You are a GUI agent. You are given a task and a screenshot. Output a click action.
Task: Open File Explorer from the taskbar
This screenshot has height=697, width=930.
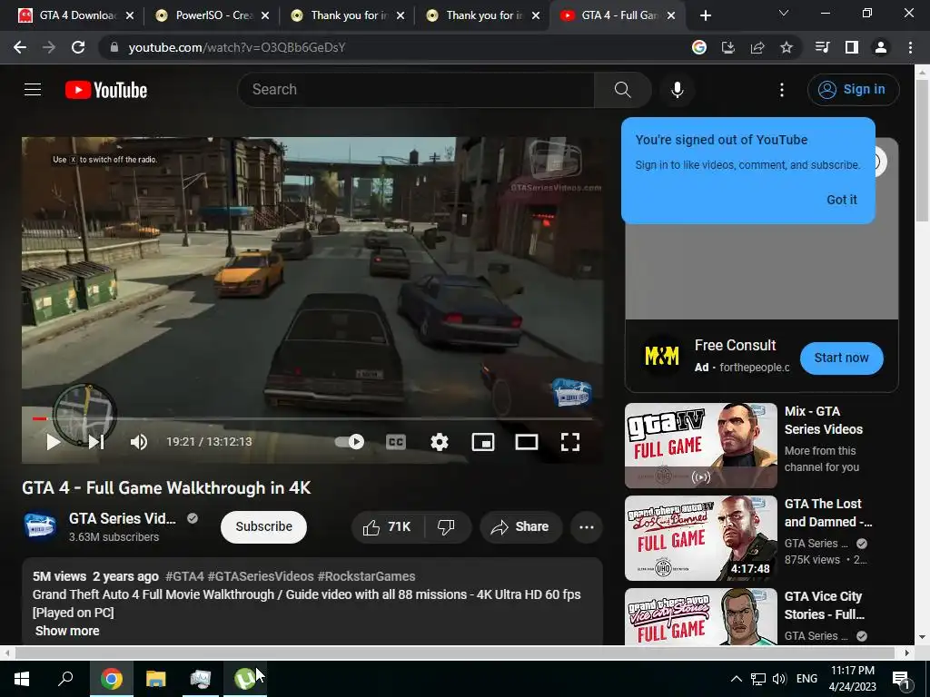click(156, 679)
